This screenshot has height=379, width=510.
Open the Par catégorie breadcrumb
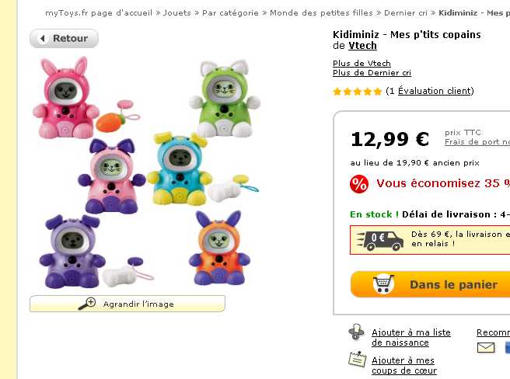pyautogui.click(x=231, y=13)
